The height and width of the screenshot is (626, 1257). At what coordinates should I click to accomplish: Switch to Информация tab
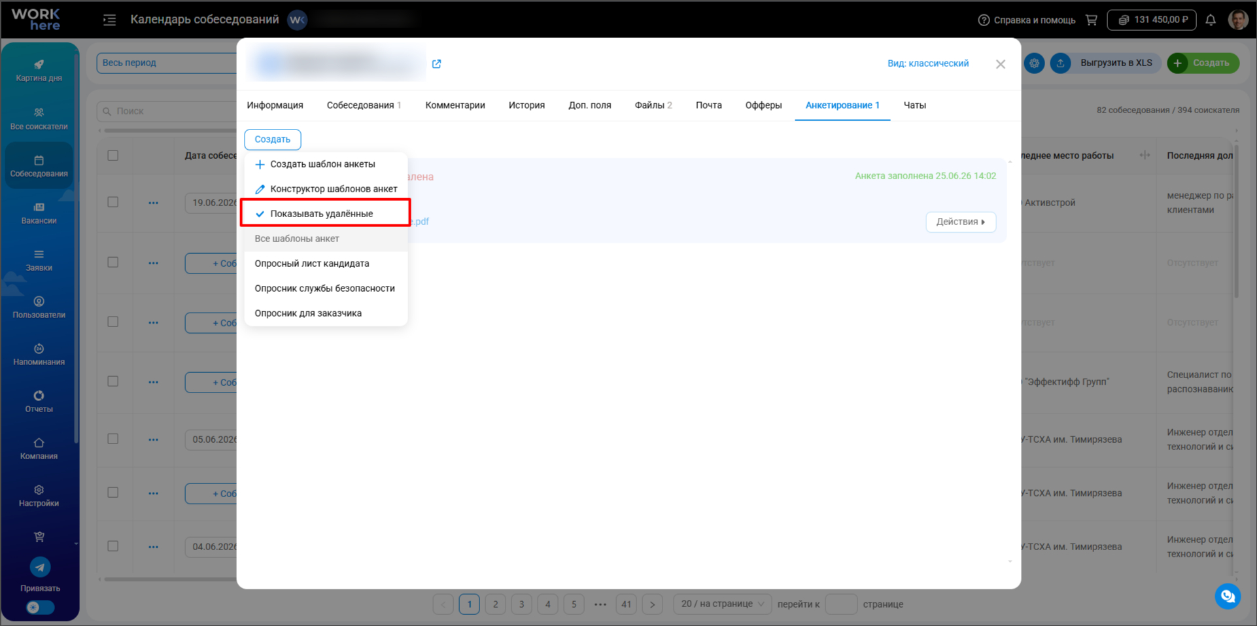click(275, 105)
